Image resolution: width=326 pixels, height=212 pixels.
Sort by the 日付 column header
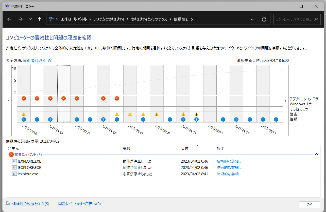[x=197, y=148]
